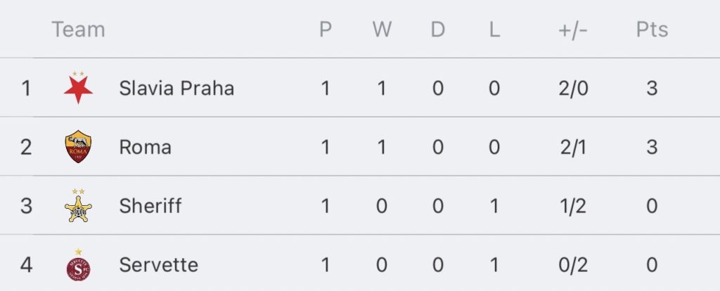Select the D draws column header

pyautogui.click(x=437, y=30)
